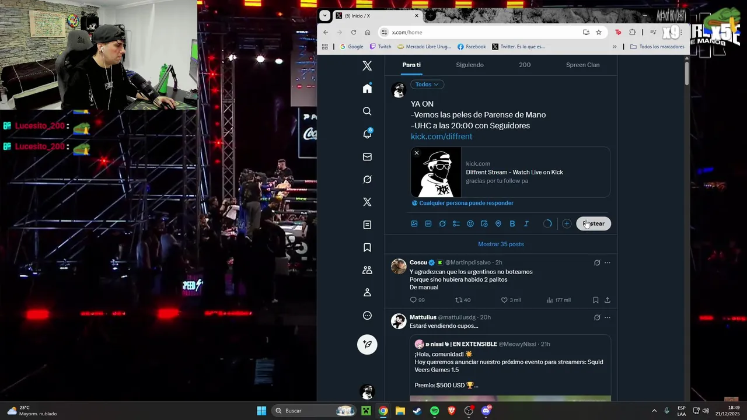The height and width of the screenshot is (420, 747).
Task: Add a GIF from composer toolbar
Action: click(428, 223)
